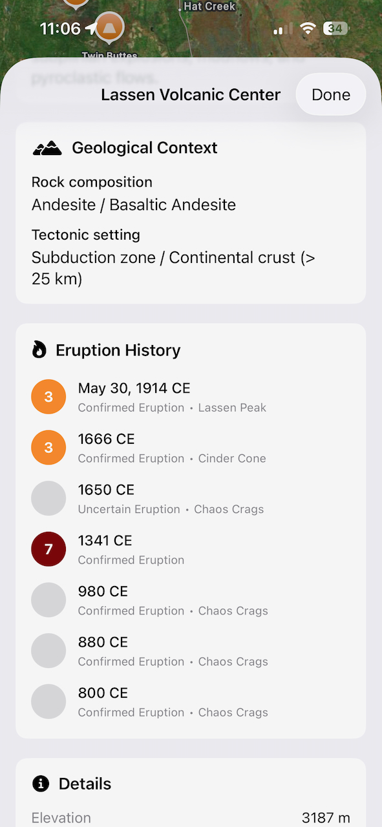The width and height of the screenshot is (382, 827).
Task: Tap Done to dismiss the volcano sheet
Action: [x=330, y=94]
